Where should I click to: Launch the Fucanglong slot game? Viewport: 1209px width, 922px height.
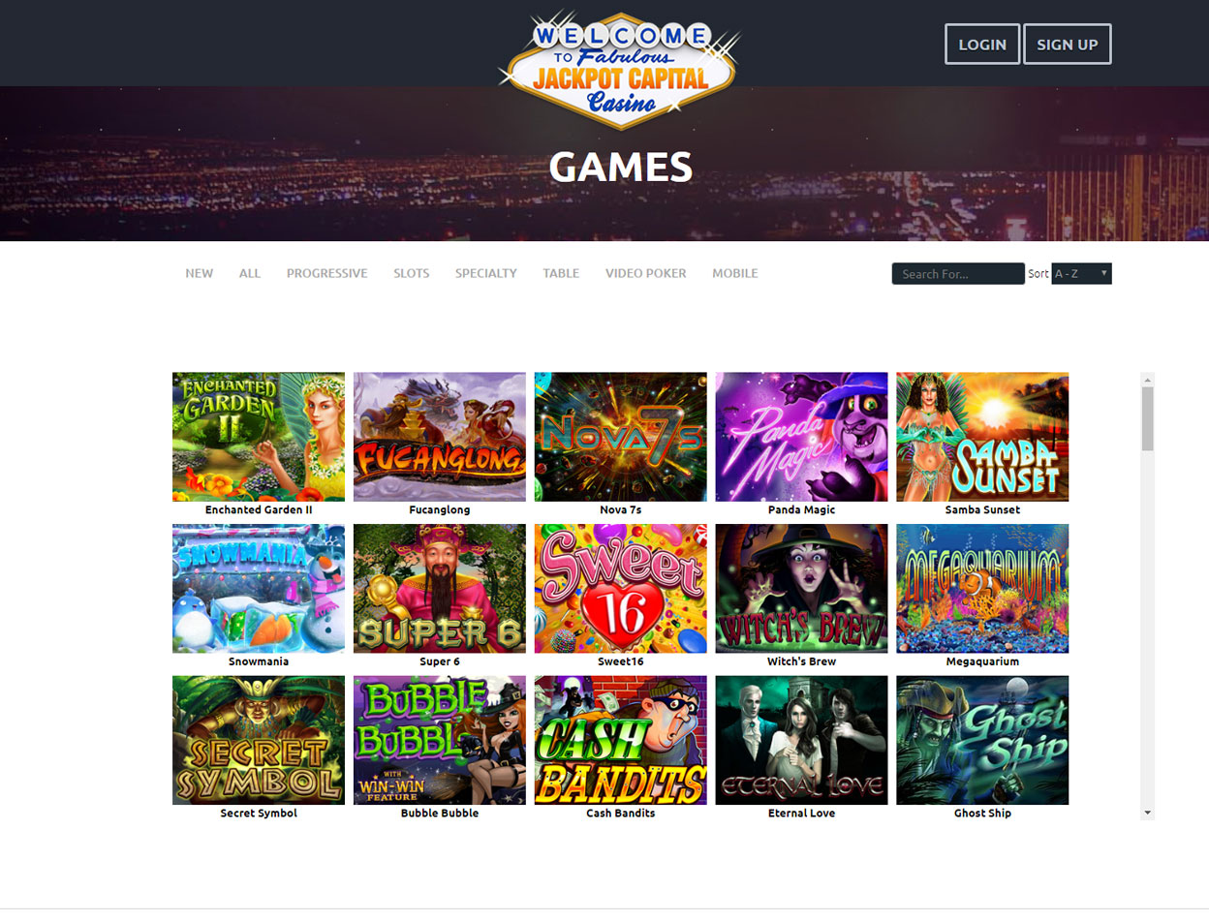(x=440, y=437)
